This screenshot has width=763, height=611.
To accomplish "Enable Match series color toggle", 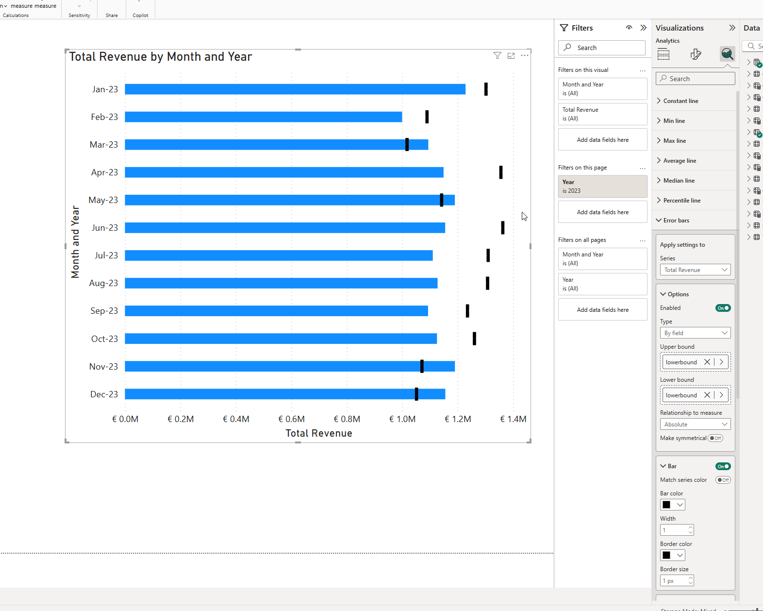I will coord(723,480).
